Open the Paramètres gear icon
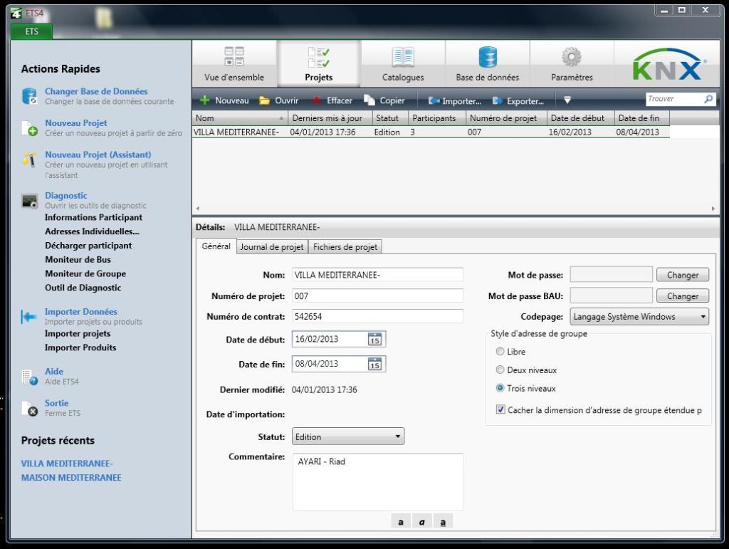 tap(572, 57)
